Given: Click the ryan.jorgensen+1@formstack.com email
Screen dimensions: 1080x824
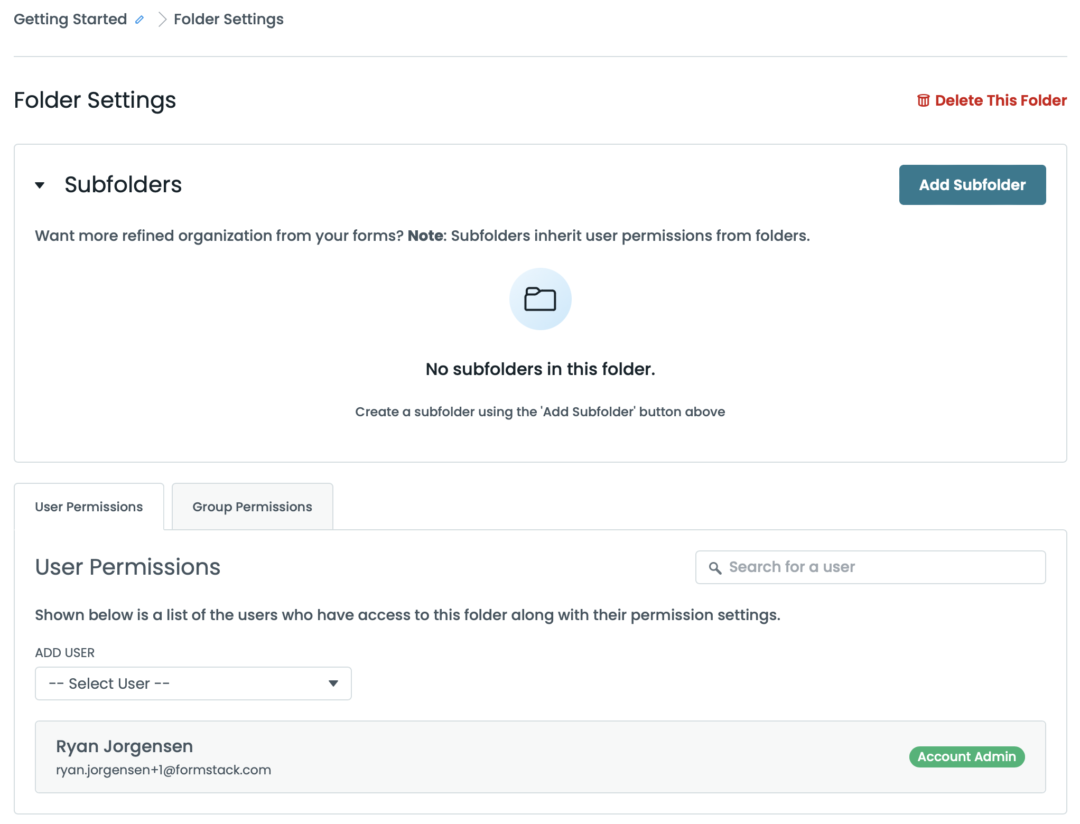Looking at the screenshot, I should (x=163, y=770).
